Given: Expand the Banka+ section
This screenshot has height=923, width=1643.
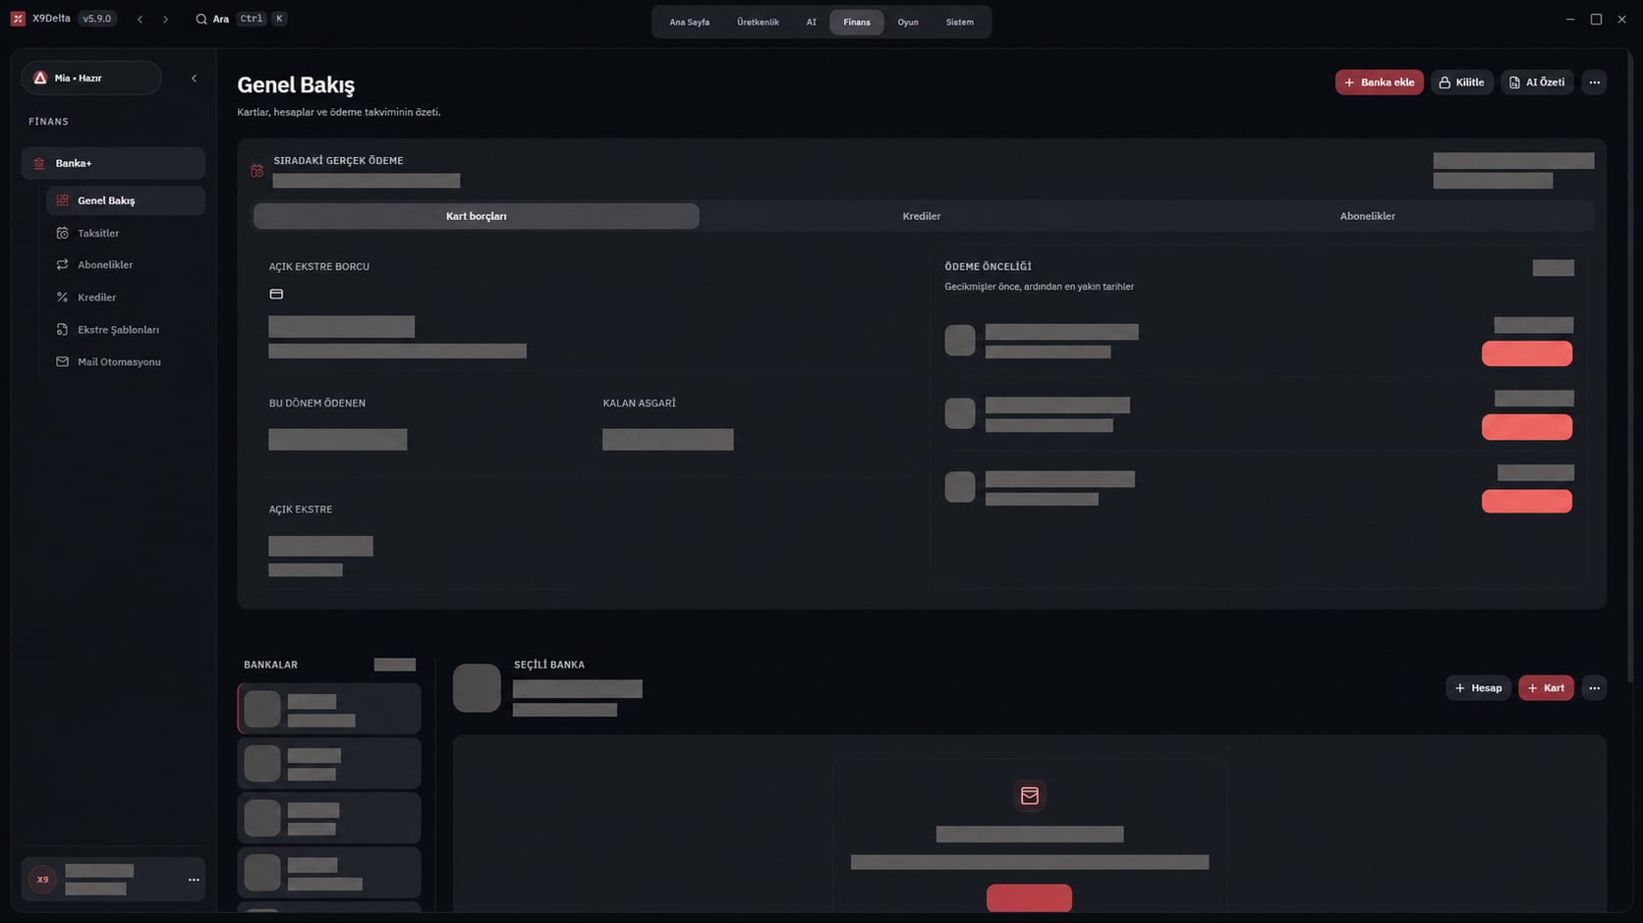Looking at the screenshot, I should (113, 163).
